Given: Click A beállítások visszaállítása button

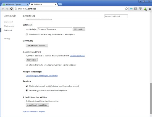Looking at the screenshot, I should coord(37,105).
